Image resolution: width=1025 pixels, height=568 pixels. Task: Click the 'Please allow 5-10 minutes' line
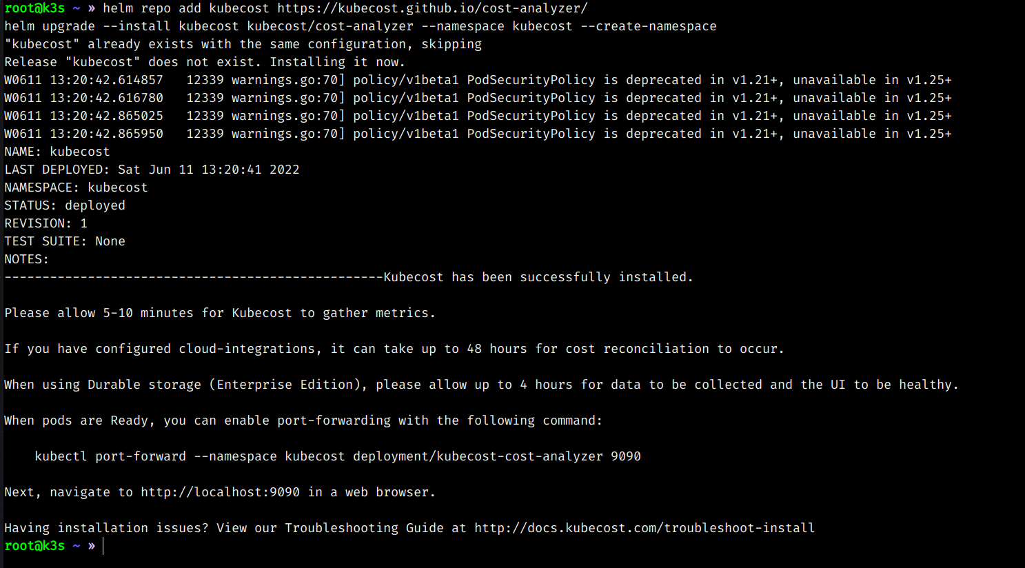pos(220,313)
